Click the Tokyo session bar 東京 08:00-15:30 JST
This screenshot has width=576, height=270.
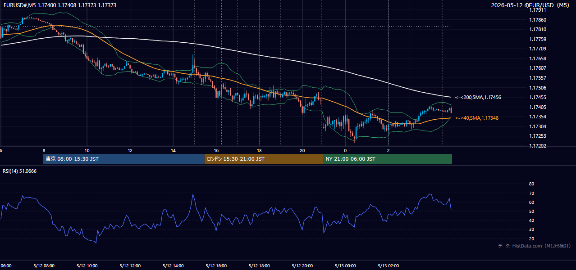coord(124,159)
